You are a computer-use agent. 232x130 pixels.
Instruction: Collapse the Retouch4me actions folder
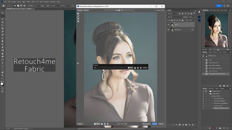(208, 94)
